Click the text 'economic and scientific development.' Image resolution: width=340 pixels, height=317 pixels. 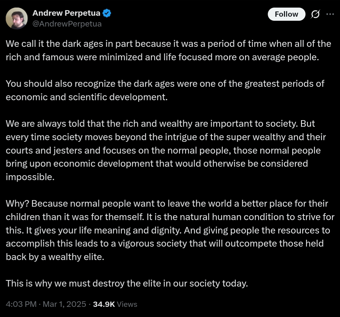(x=87, y=97)
